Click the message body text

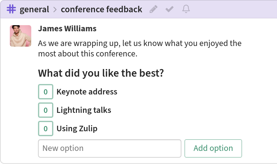coord(140,48)
